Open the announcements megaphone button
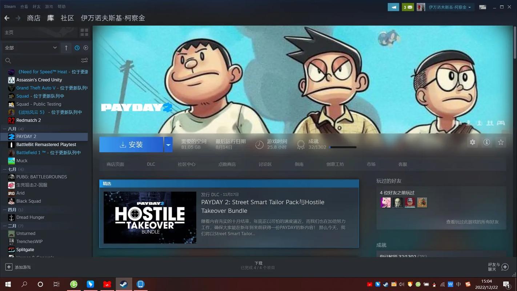This screenshot has height=291, width=517. click(393, 7)
